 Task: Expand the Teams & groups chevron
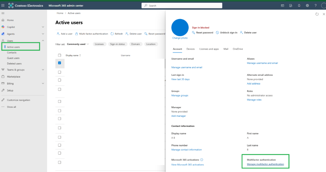tap(43, 70)
